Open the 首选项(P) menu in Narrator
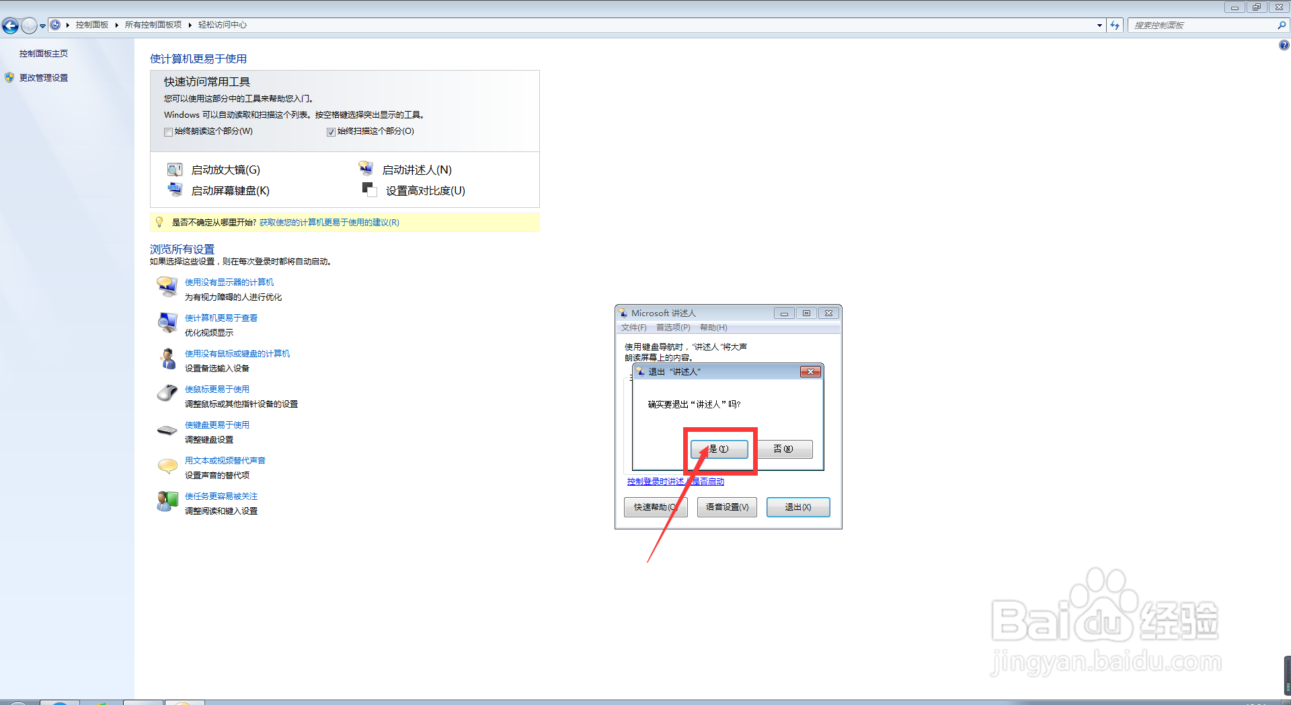Viewport: 1291px width, 705px height. [673, 328]
